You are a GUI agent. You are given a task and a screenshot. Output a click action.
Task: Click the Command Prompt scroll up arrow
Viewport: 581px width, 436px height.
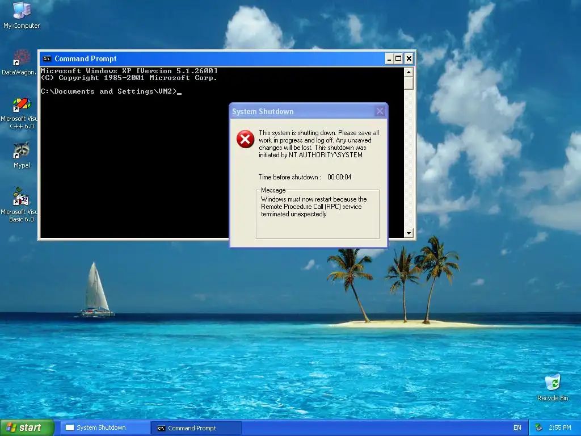tap(409, 72)
